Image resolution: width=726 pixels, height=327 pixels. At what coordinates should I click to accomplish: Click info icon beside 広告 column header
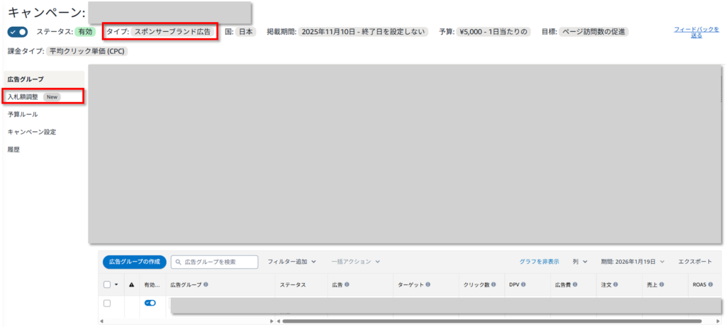[348, 284]
